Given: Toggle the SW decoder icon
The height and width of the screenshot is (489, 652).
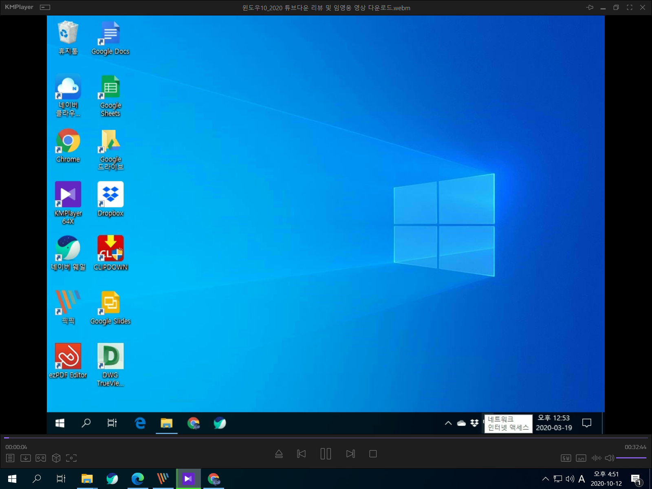Looking at the screenshot, I should click(x=566, y=458).
